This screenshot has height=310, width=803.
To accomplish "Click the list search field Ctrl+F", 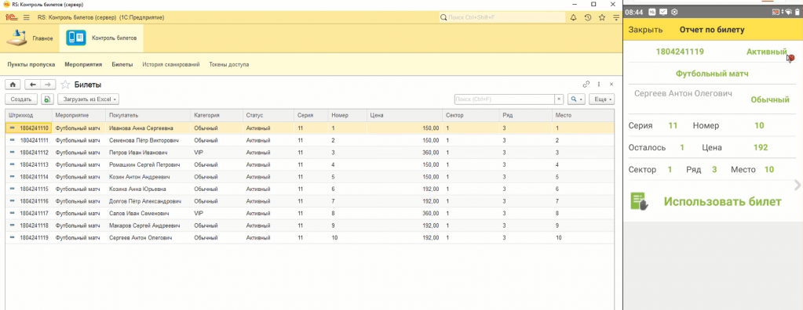I will pyautogui.click(x=505, y=99).
